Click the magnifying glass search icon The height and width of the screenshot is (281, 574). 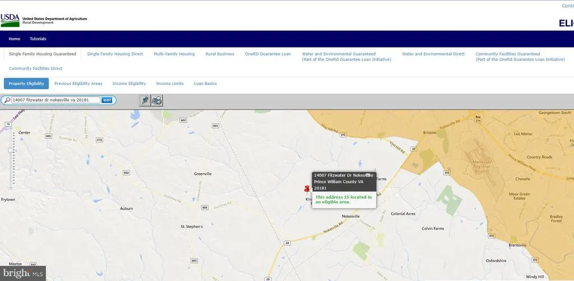click(x=7, y=100)
